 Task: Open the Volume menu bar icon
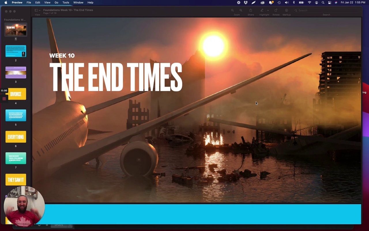[287, 2]
